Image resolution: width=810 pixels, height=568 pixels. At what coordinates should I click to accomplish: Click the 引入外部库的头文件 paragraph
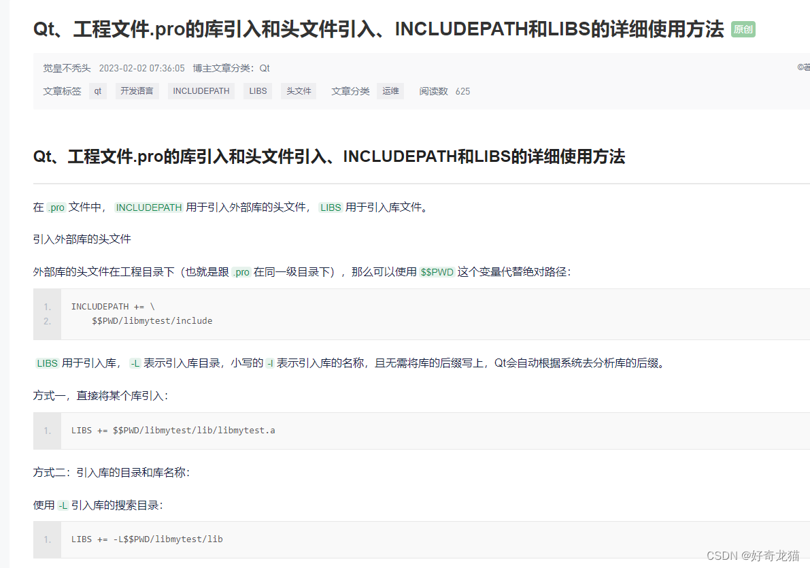click(82, 239)
